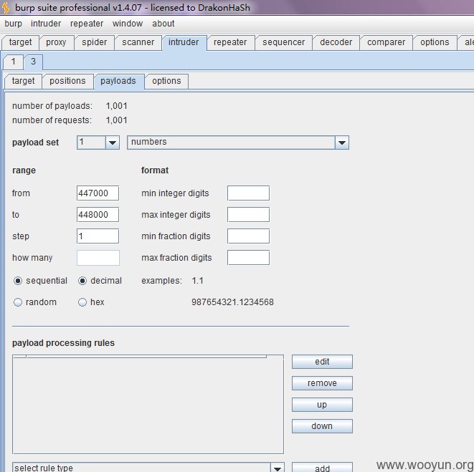Click the to field containing 448000

[98, 215]
